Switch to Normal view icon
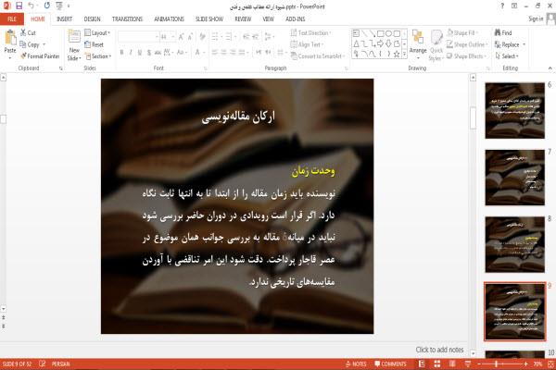The width and height of the screenshot is (556, 370). tap(422, 364)
